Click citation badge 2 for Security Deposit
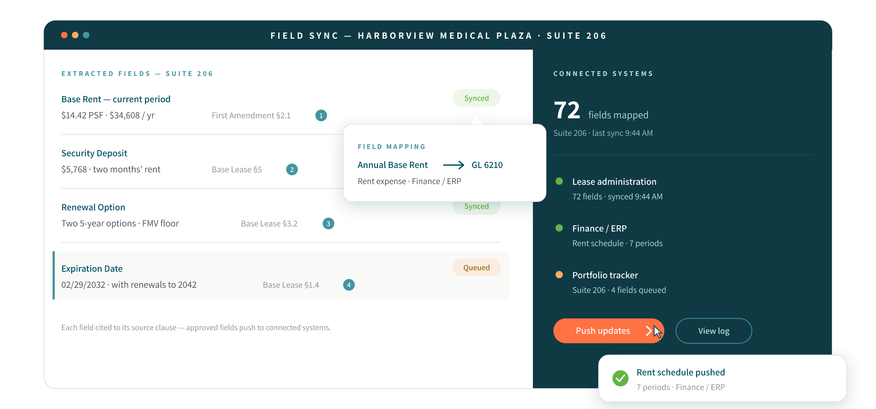This screenshot has width=876, height=409. 292,169
